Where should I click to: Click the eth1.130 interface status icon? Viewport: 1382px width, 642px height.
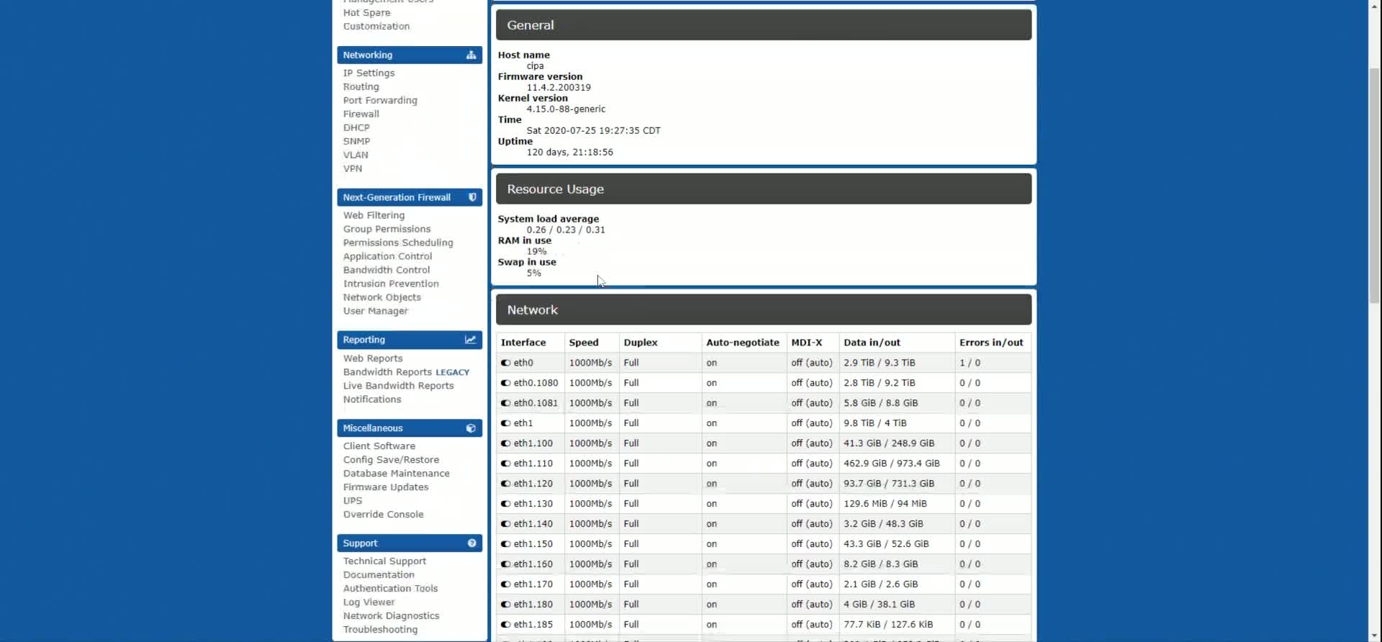[505, 504]
